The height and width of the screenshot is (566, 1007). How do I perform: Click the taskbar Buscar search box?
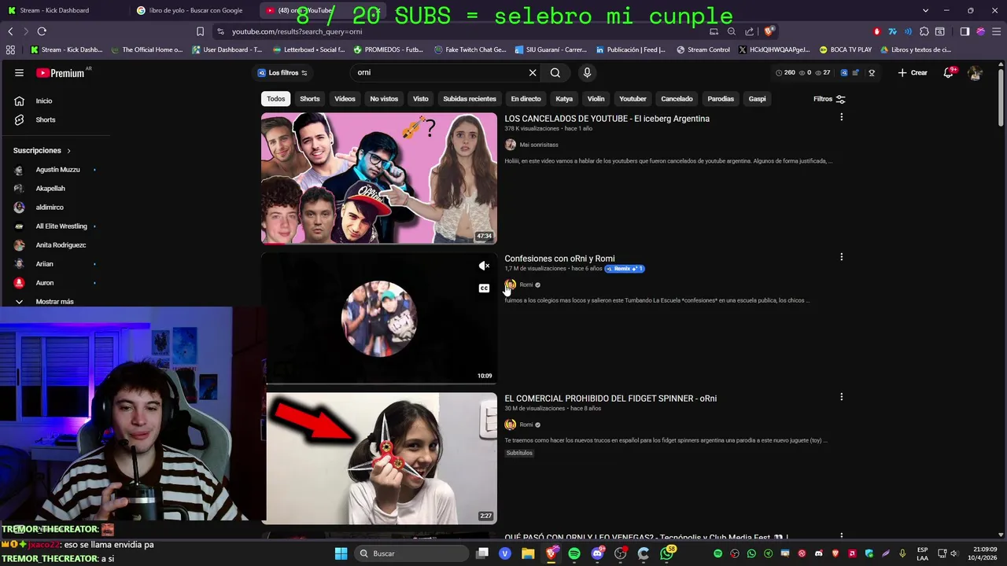coord(412,553)
